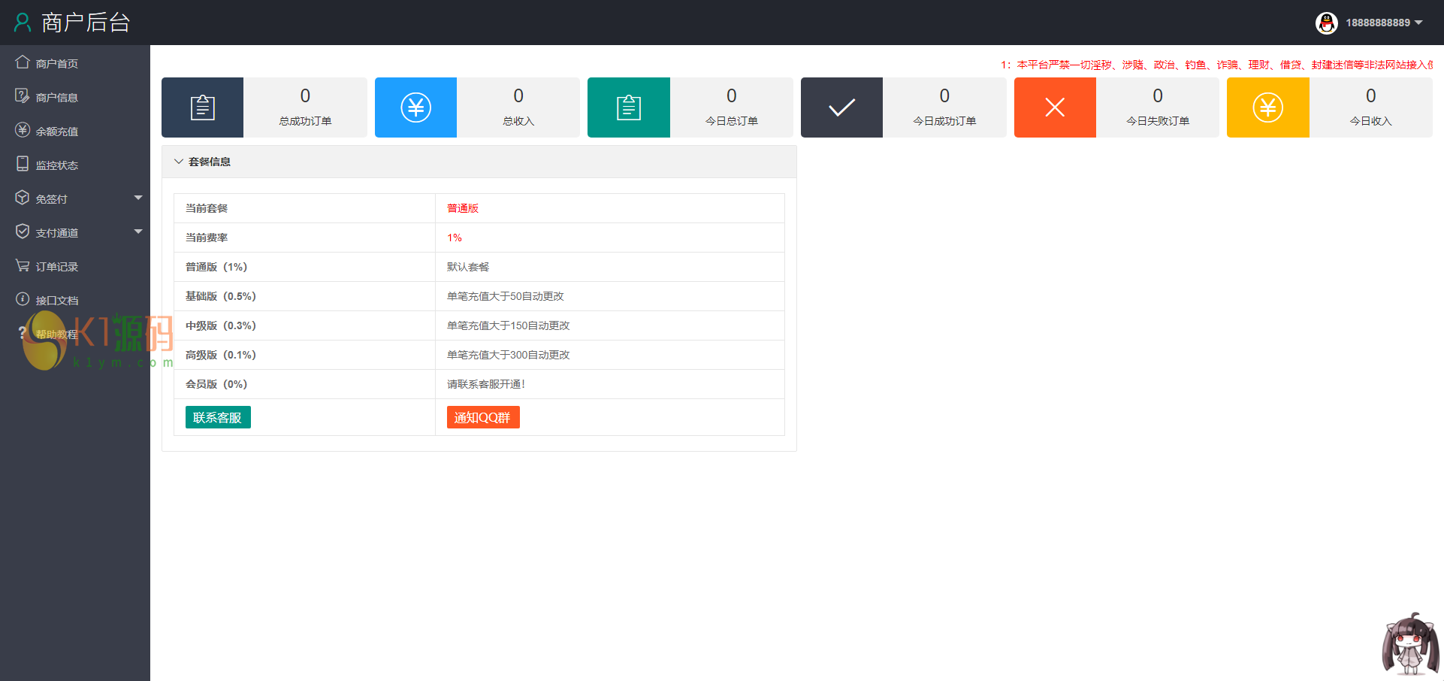Click the QQ penguin avatar icon
The image size is (1444, 681).
[x=1327, y=23]
